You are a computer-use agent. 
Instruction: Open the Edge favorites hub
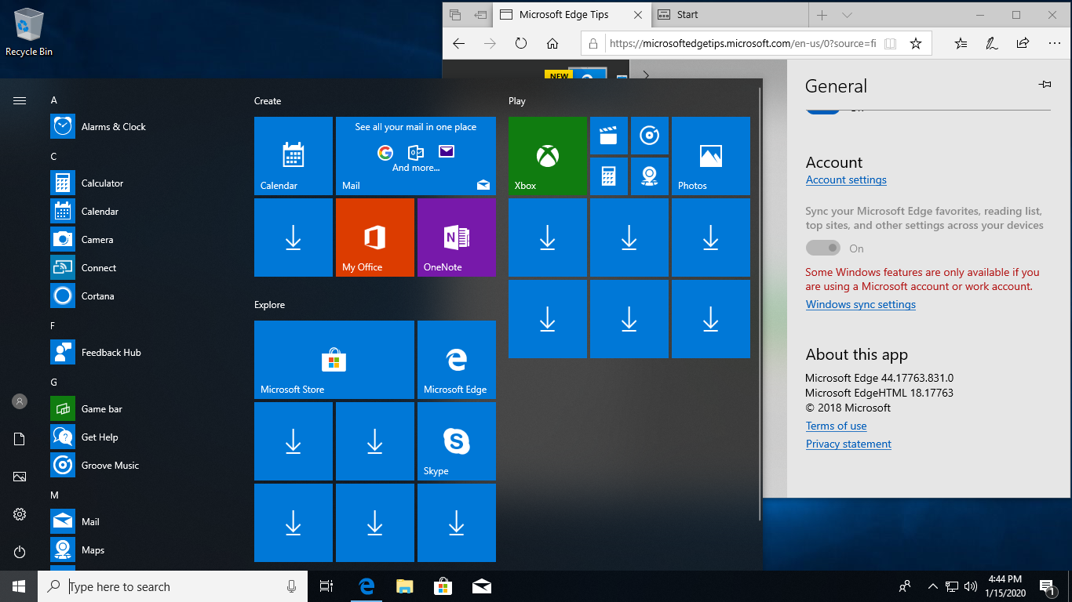961,44
